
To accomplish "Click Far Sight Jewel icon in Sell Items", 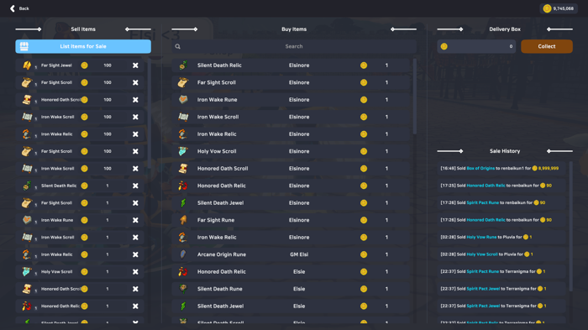I will [27, 65].
